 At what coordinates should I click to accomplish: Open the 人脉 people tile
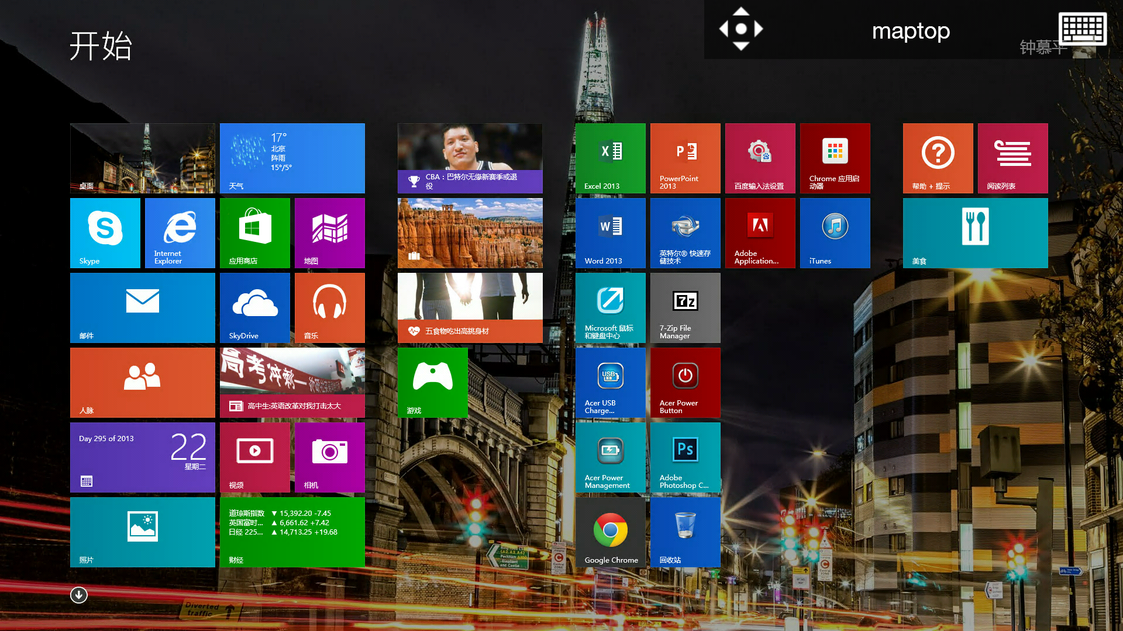click(143, 383)
